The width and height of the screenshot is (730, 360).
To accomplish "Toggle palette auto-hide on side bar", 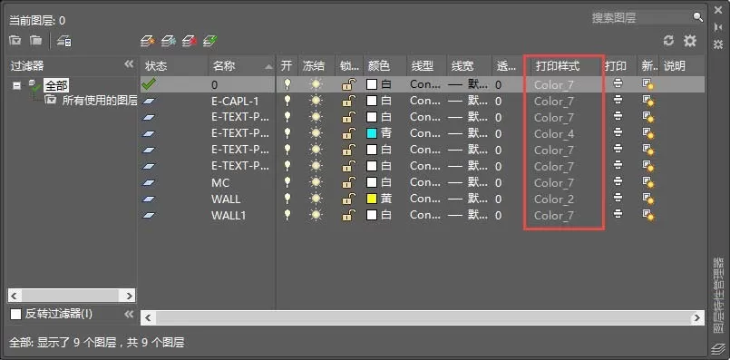I will [718, 27].
